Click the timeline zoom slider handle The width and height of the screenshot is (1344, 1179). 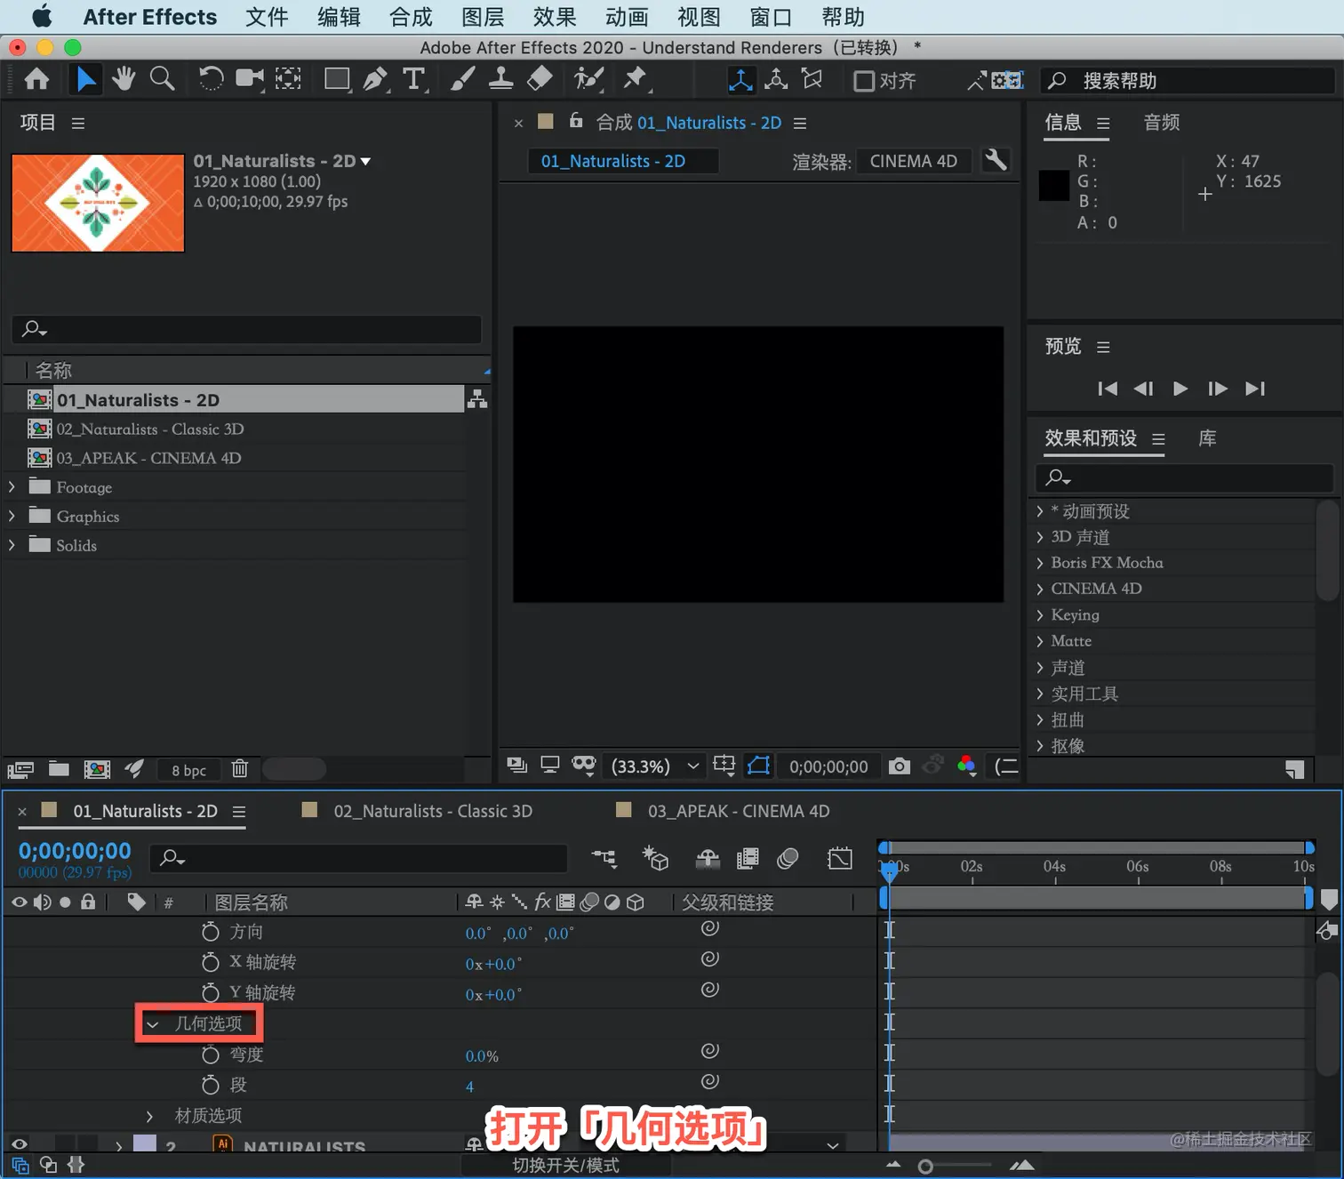tap(925, 1167)
